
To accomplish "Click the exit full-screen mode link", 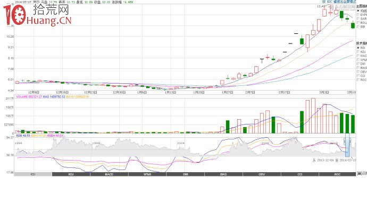I will pyautogui.click(x=339, y=2).
